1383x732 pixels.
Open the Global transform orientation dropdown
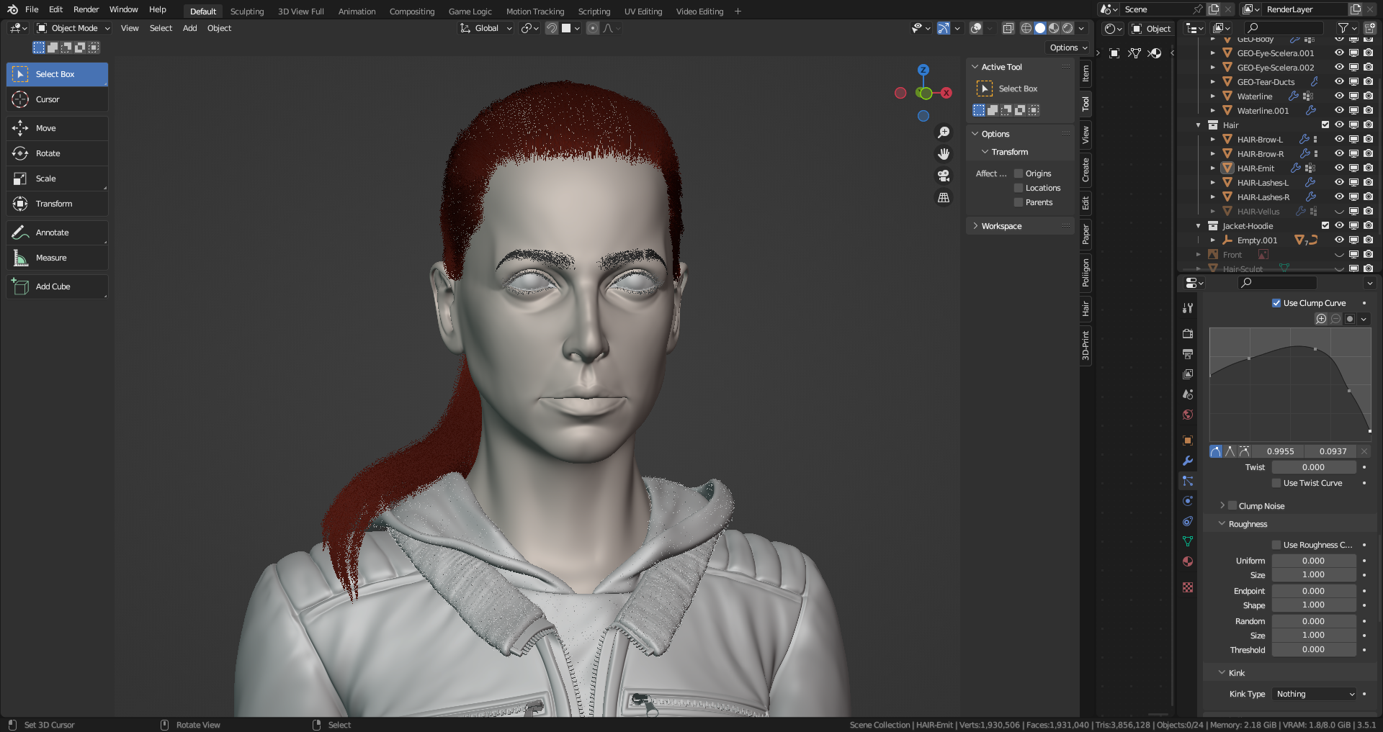pyautogui.click(x=486, y=28)
